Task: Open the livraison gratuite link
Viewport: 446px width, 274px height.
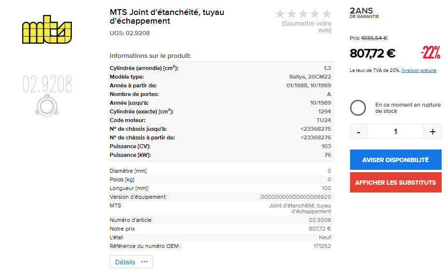Action: point(419,70)
